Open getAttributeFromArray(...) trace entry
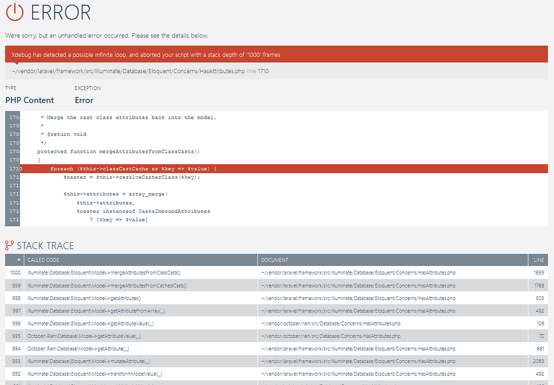 click(x=95, y=311)
